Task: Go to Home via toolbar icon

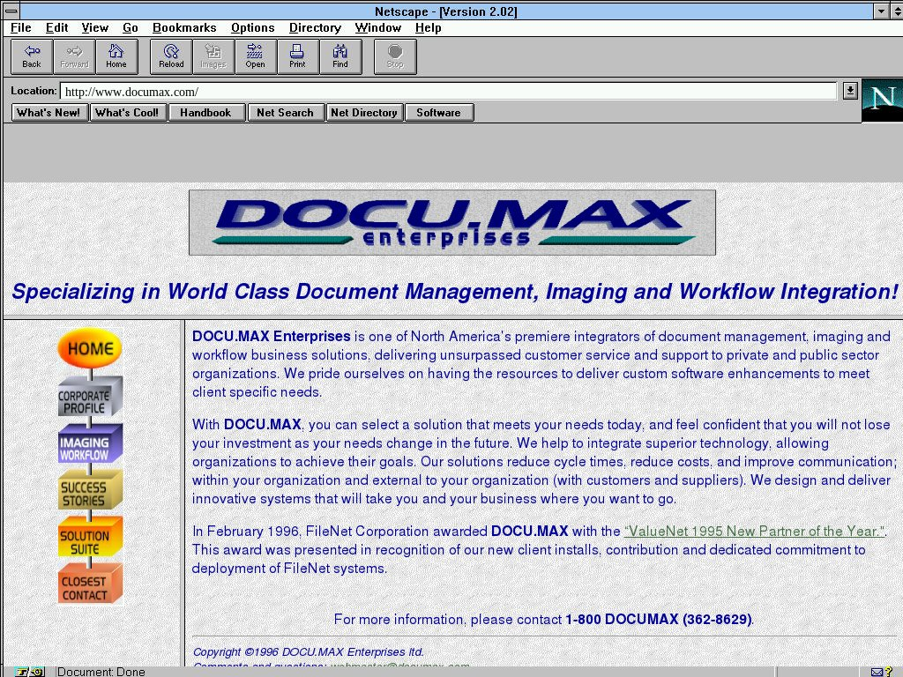Action: pyautogui.click(x=116, y=56)
